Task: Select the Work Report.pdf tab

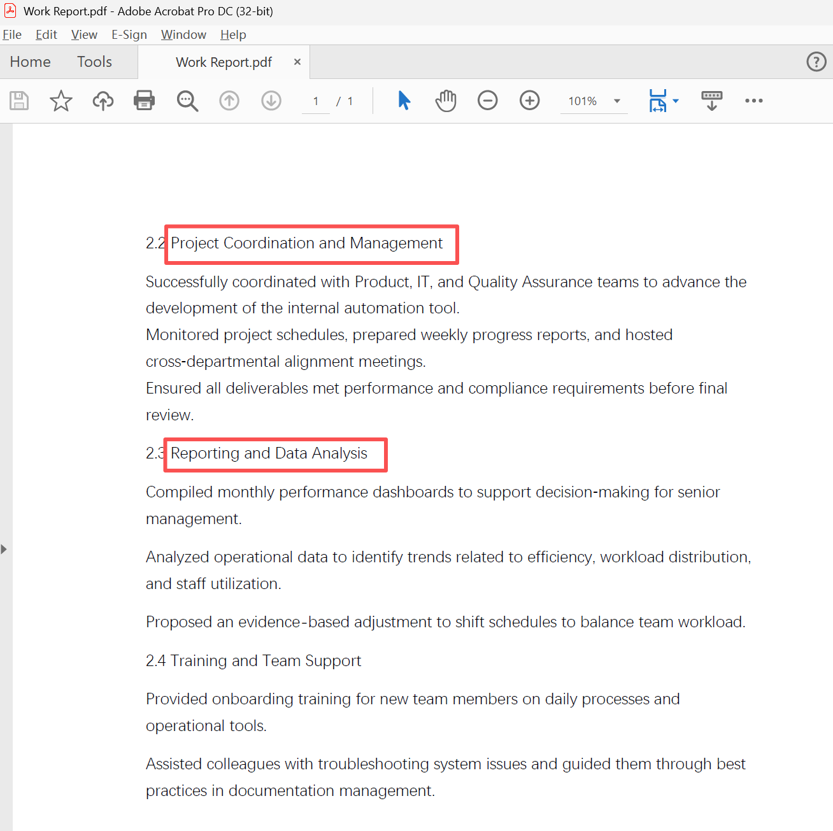Action: 224,62
